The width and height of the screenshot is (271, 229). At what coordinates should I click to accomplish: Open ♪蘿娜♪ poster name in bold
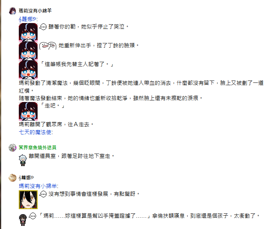[x=26, y=177]
